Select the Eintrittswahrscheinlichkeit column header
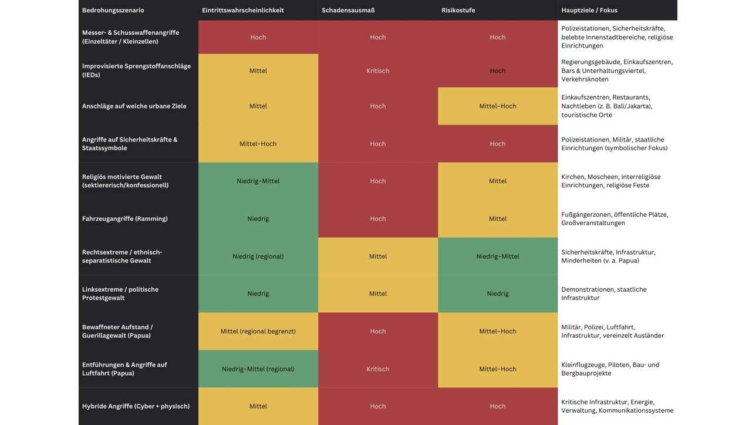756x425 pixels. pyautogui.click(x=243, y=10)
